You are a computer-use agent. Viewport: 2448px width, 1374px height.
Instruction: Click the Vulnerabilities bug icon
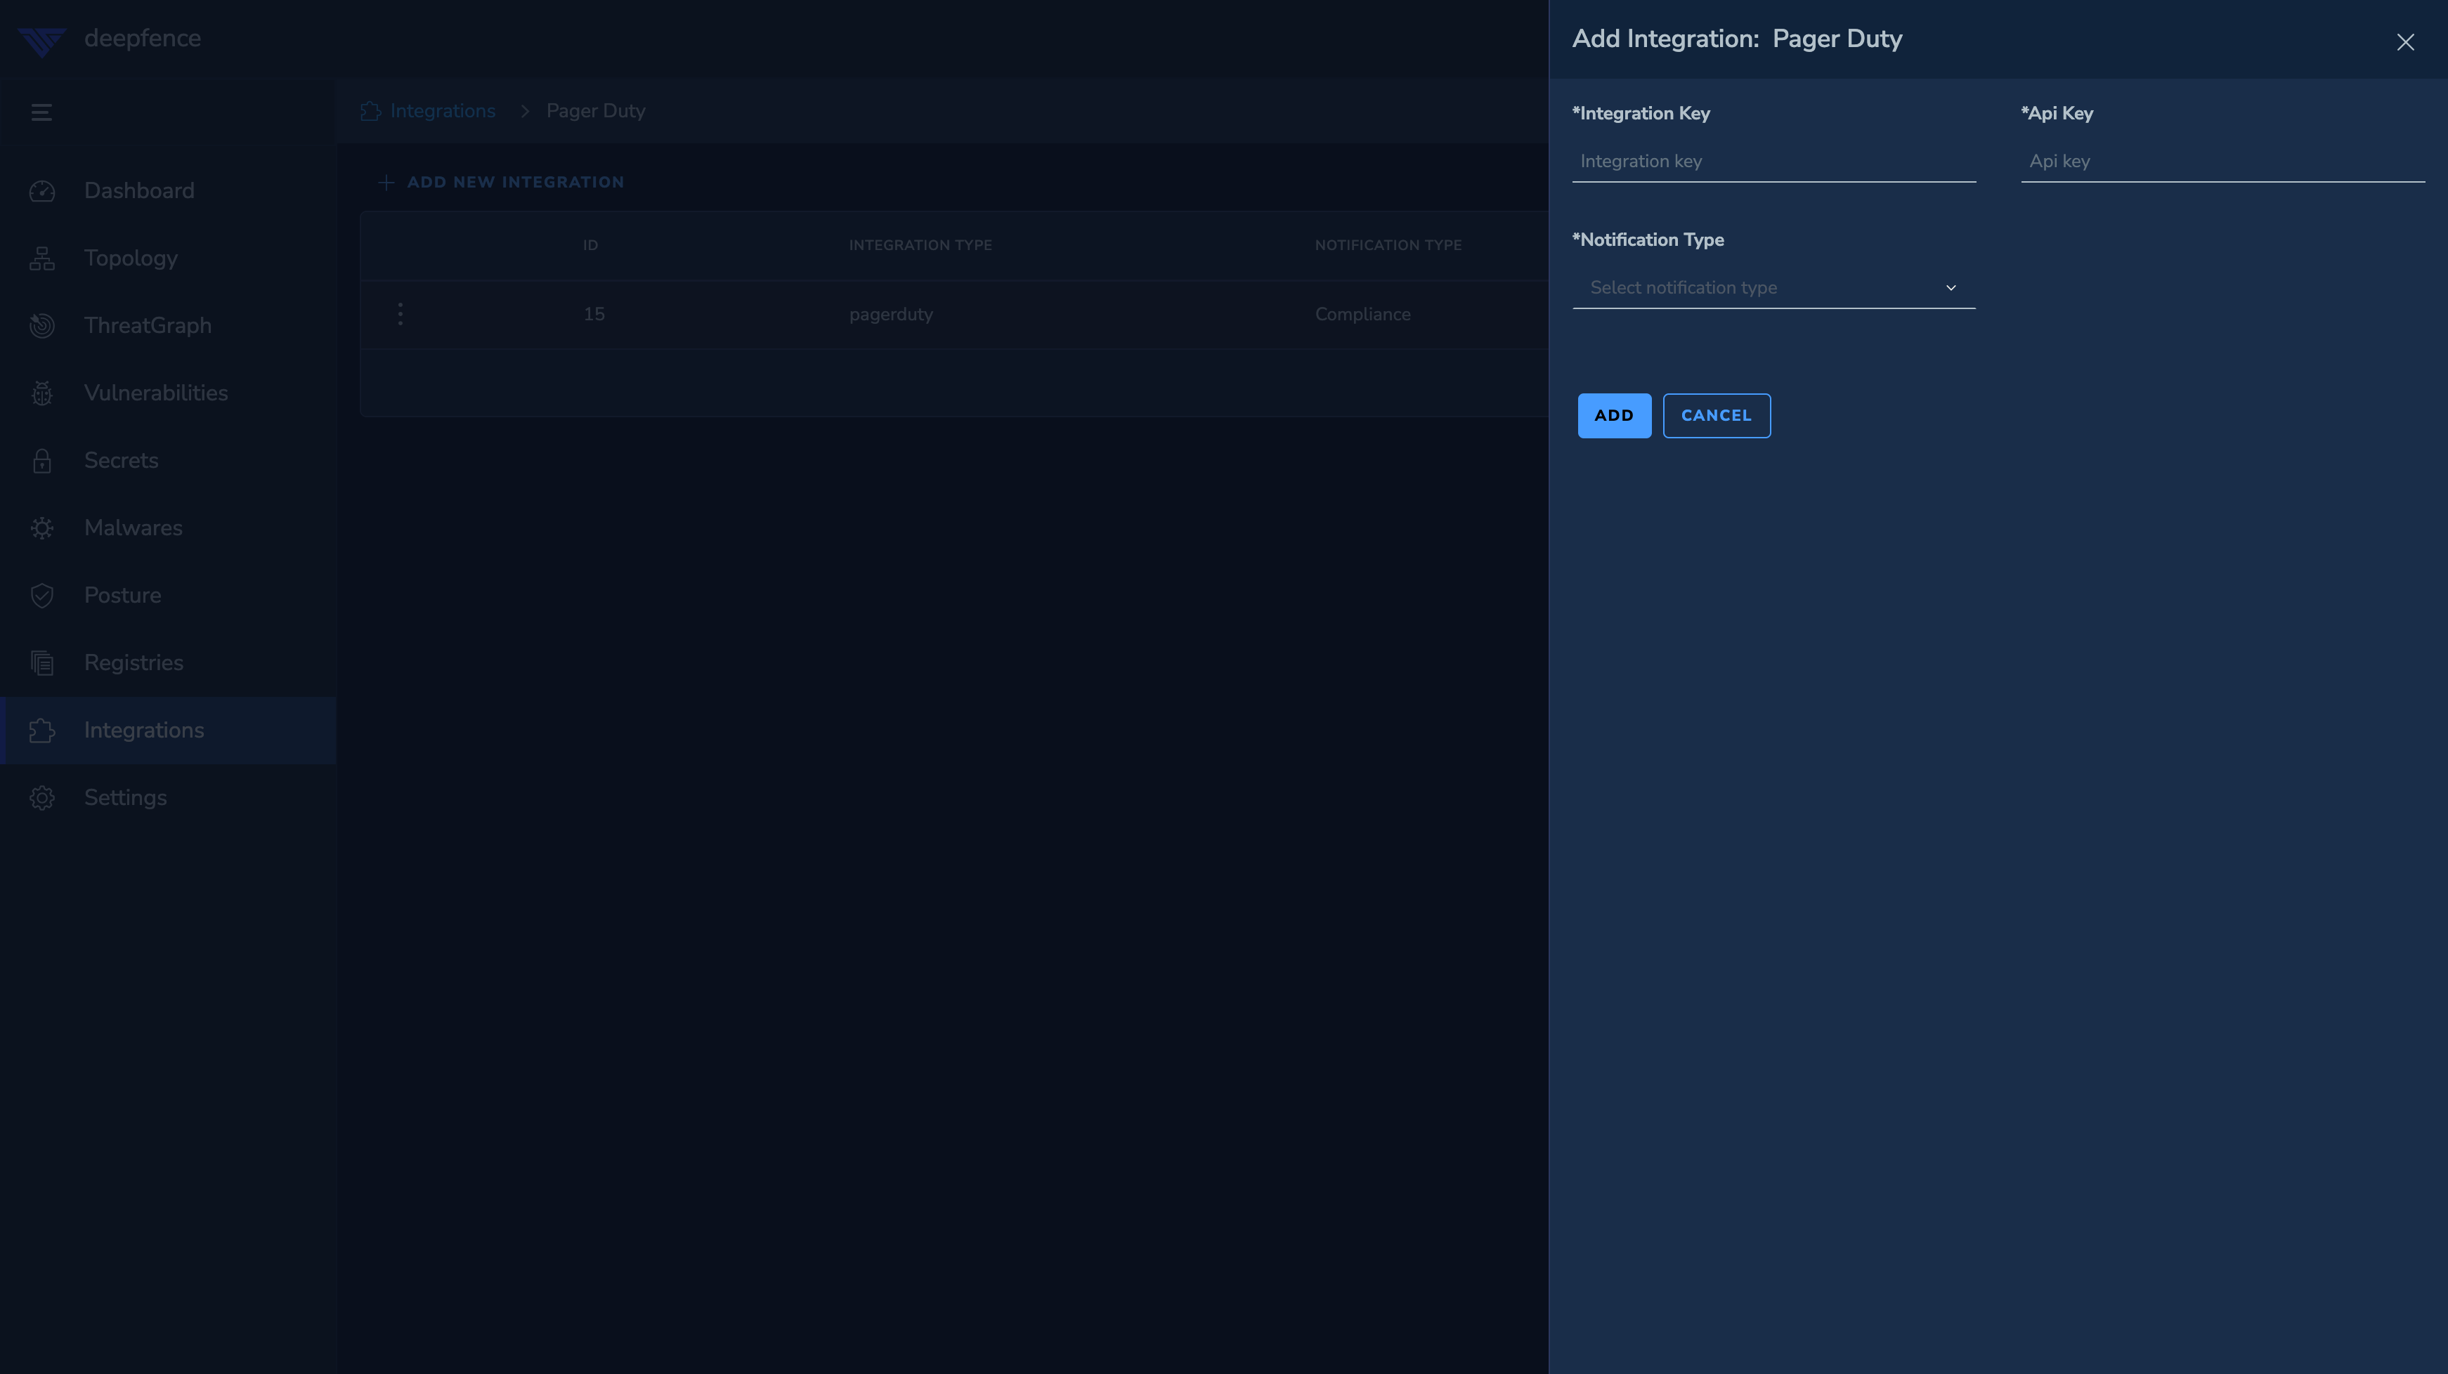(x=42, y=393)
